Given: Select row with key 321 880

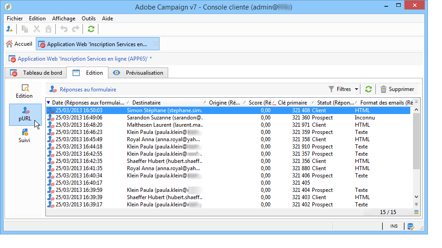Looking at the screenshot, I should click(228, 168).
